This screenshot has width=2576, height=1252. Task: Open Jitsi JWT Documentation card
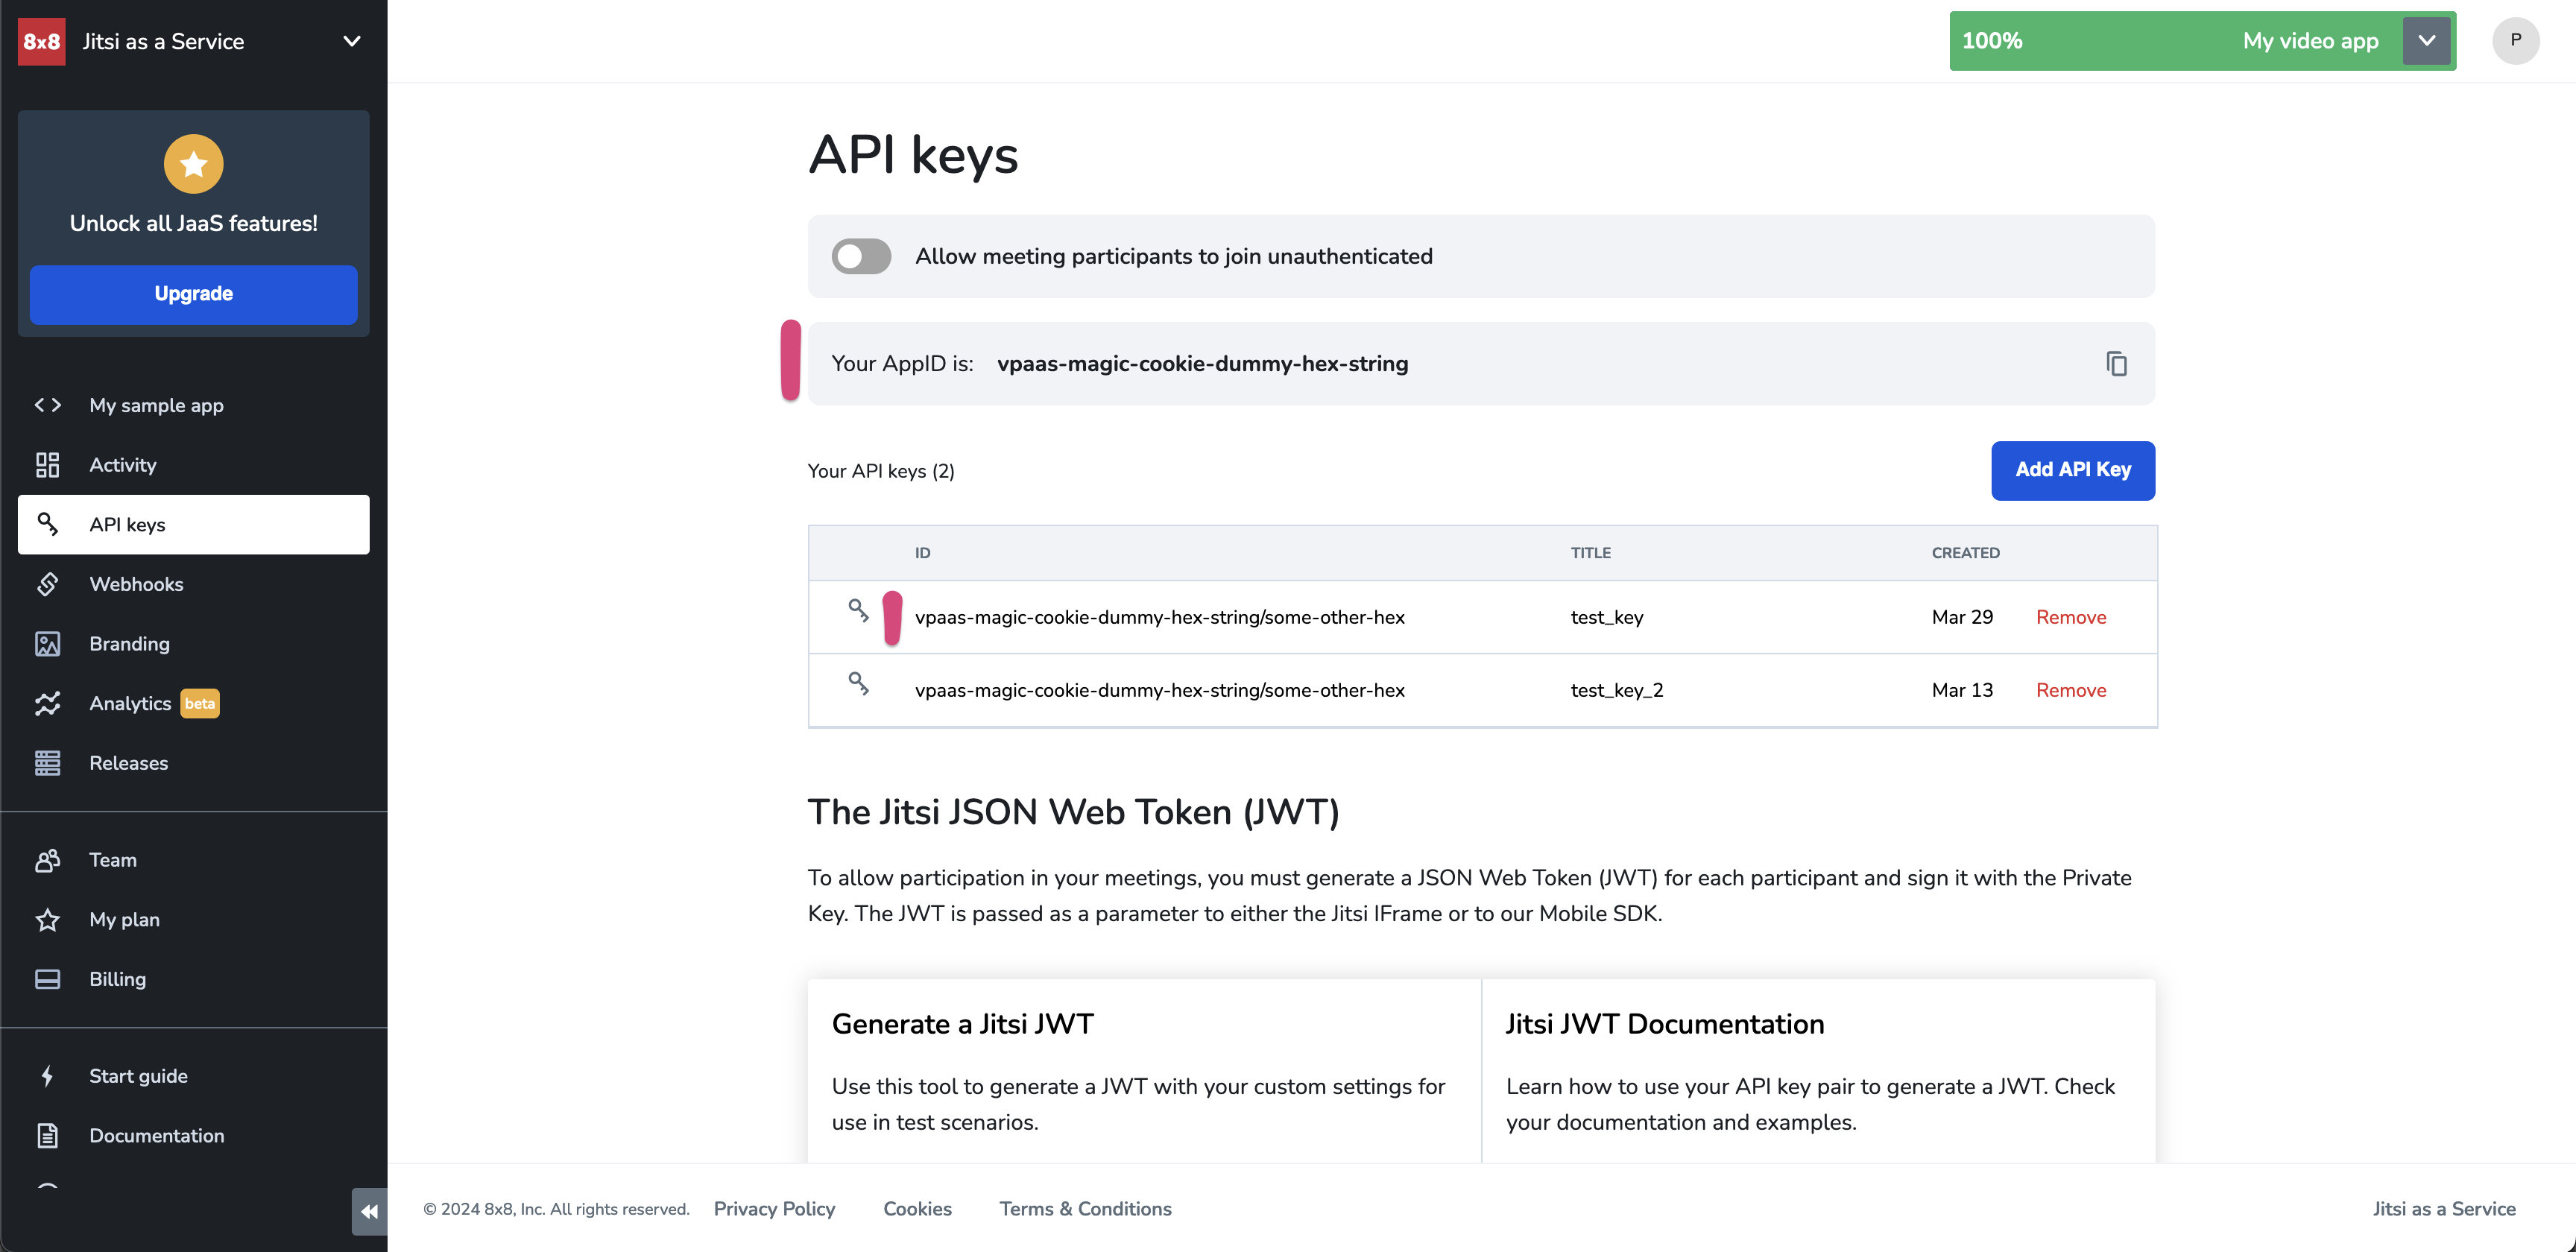(1818, 1070)
